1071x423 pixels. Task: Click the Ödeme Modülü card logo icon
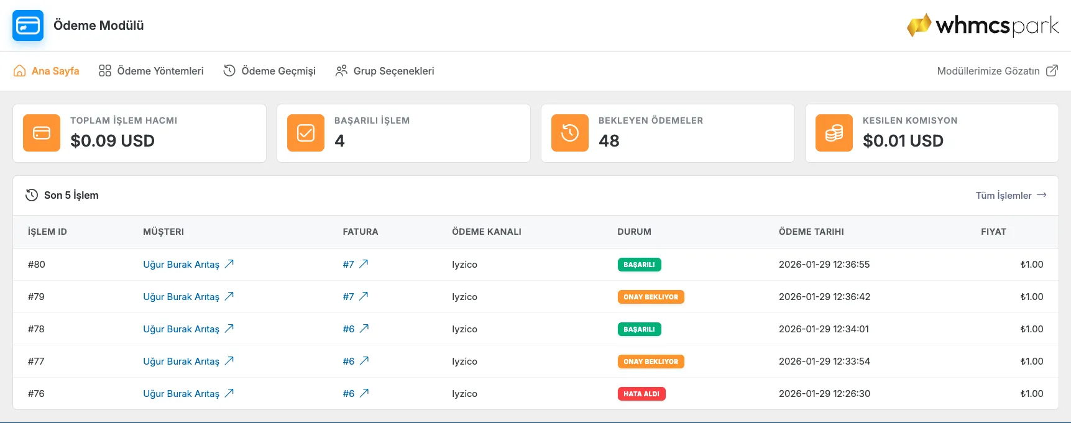coord(28,25)
